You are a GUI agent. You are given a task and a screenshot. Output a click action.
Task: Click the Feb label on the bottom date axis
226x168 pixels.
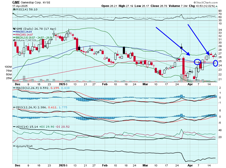105,165
